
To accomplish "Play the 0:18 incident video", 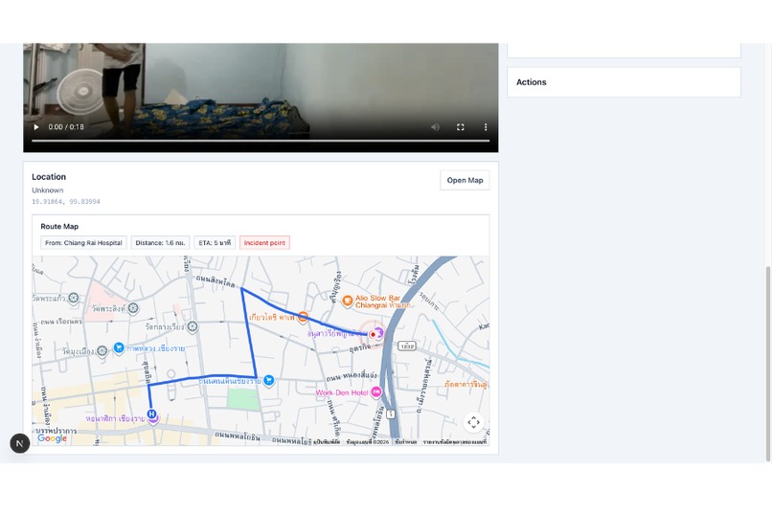I will click(36, 127).
